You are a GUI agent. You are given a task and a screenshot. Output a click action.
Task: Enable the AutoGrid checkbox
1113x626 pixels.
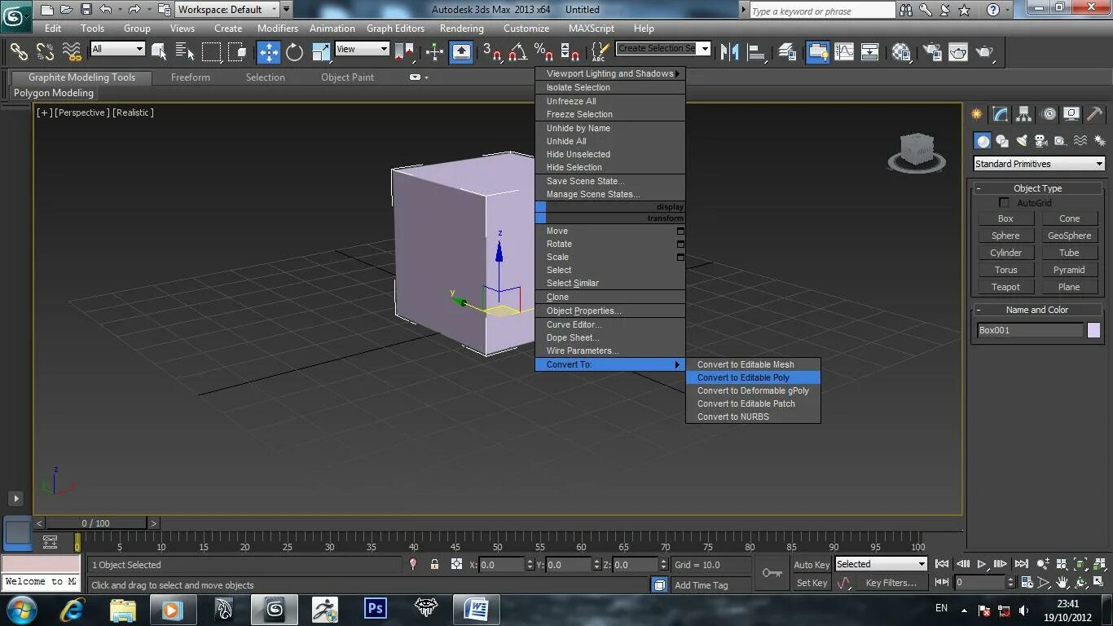[x=1004, y=203]
